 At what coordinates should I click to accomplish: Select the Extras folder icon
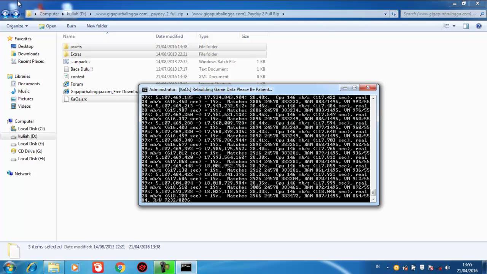click(66, 54)
